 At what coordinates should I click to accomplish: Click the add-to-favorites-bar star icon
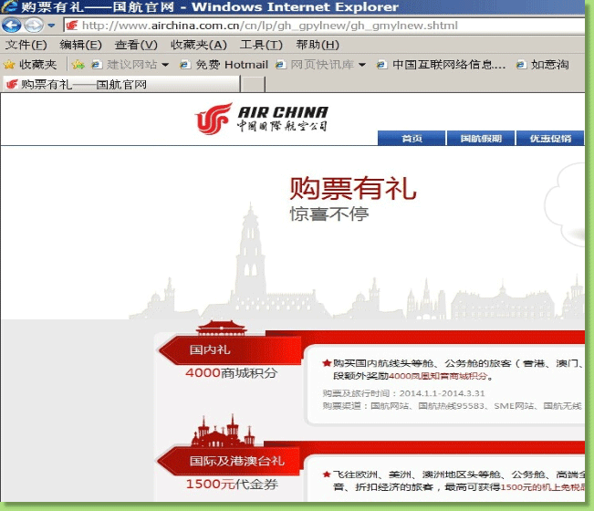click(78, 65)
